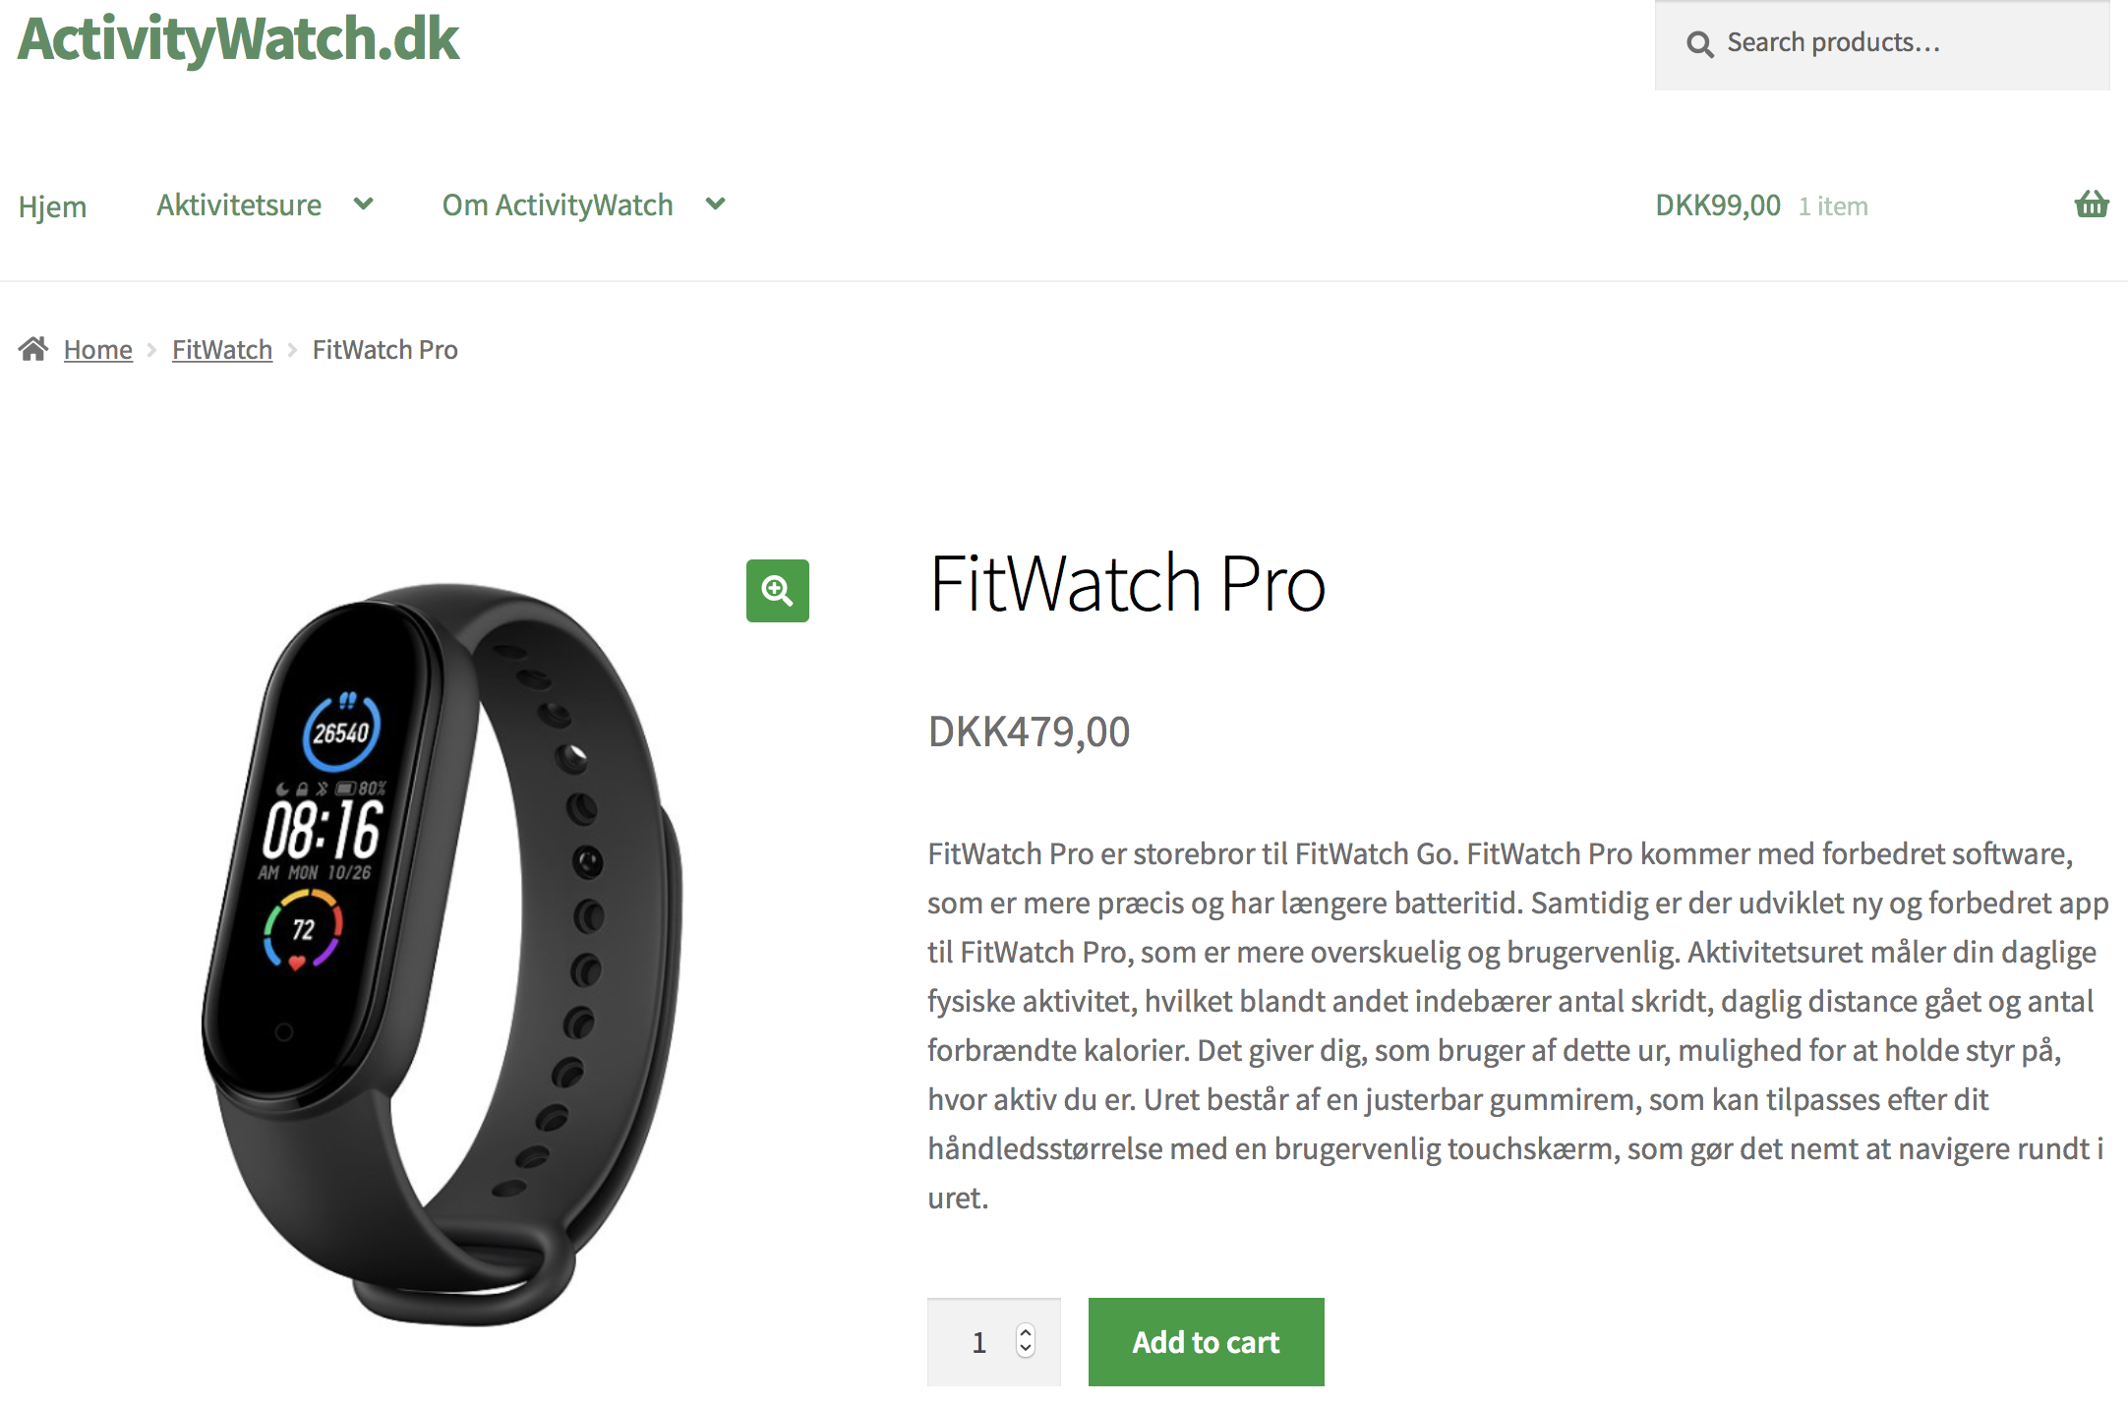Click the 1 item cart count
This screenshot has height=1404, width=2128.
coord(1833,206)
